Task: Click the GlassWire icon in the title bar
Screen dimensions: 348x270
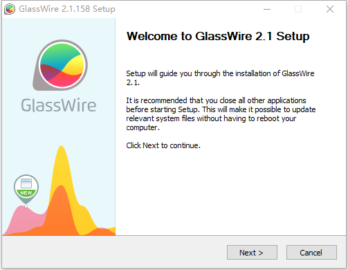Action: [x=10, y=9]
